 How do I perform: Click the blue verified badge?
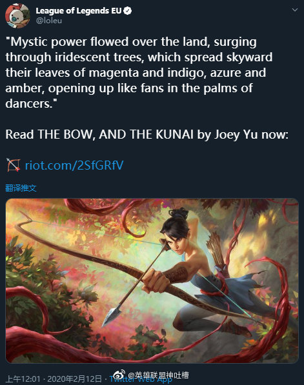point(127,11)
